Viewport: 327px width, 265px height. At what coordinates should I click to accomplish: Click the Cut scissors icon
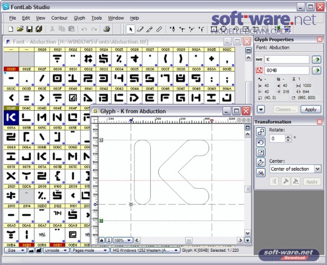(x=52, y=29)
